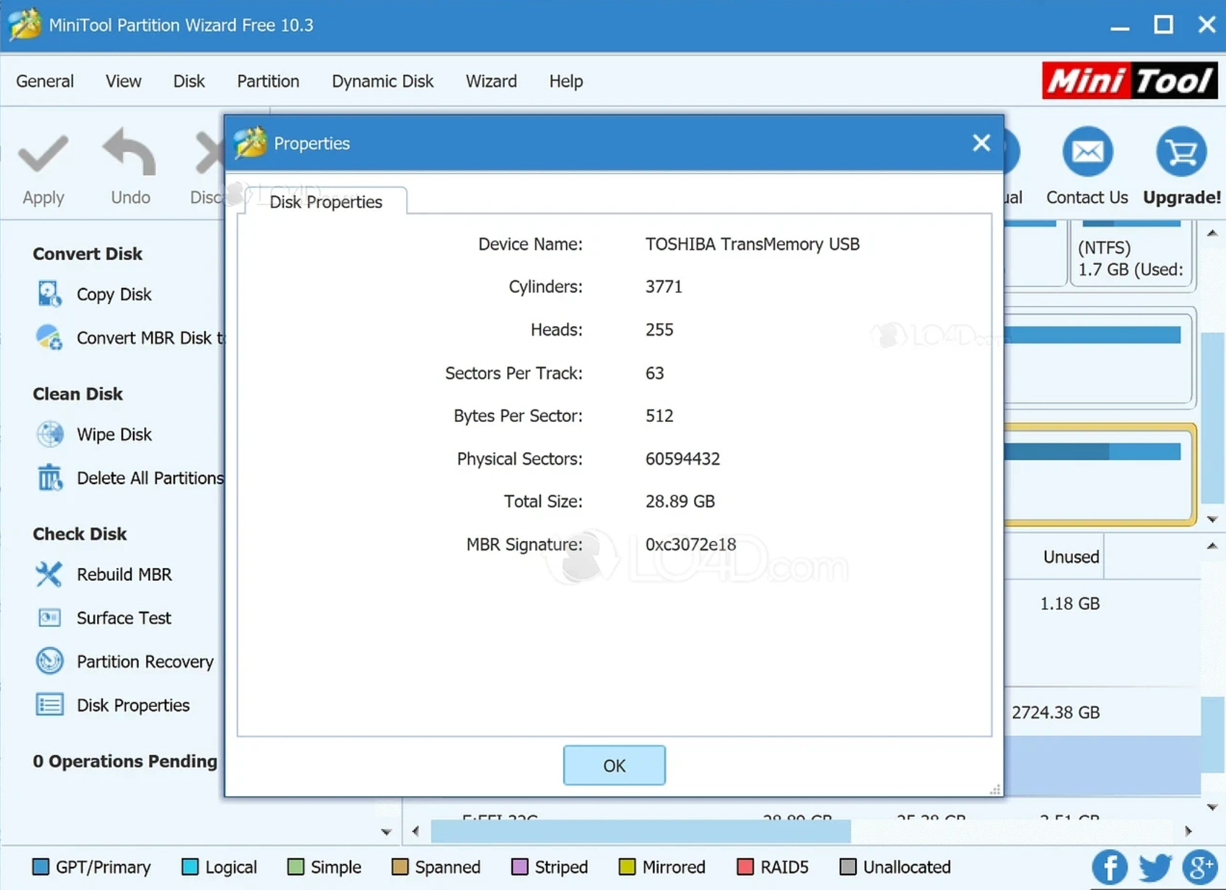
Task: Click partition list scroll up arrow
Action: [1212, 545]
